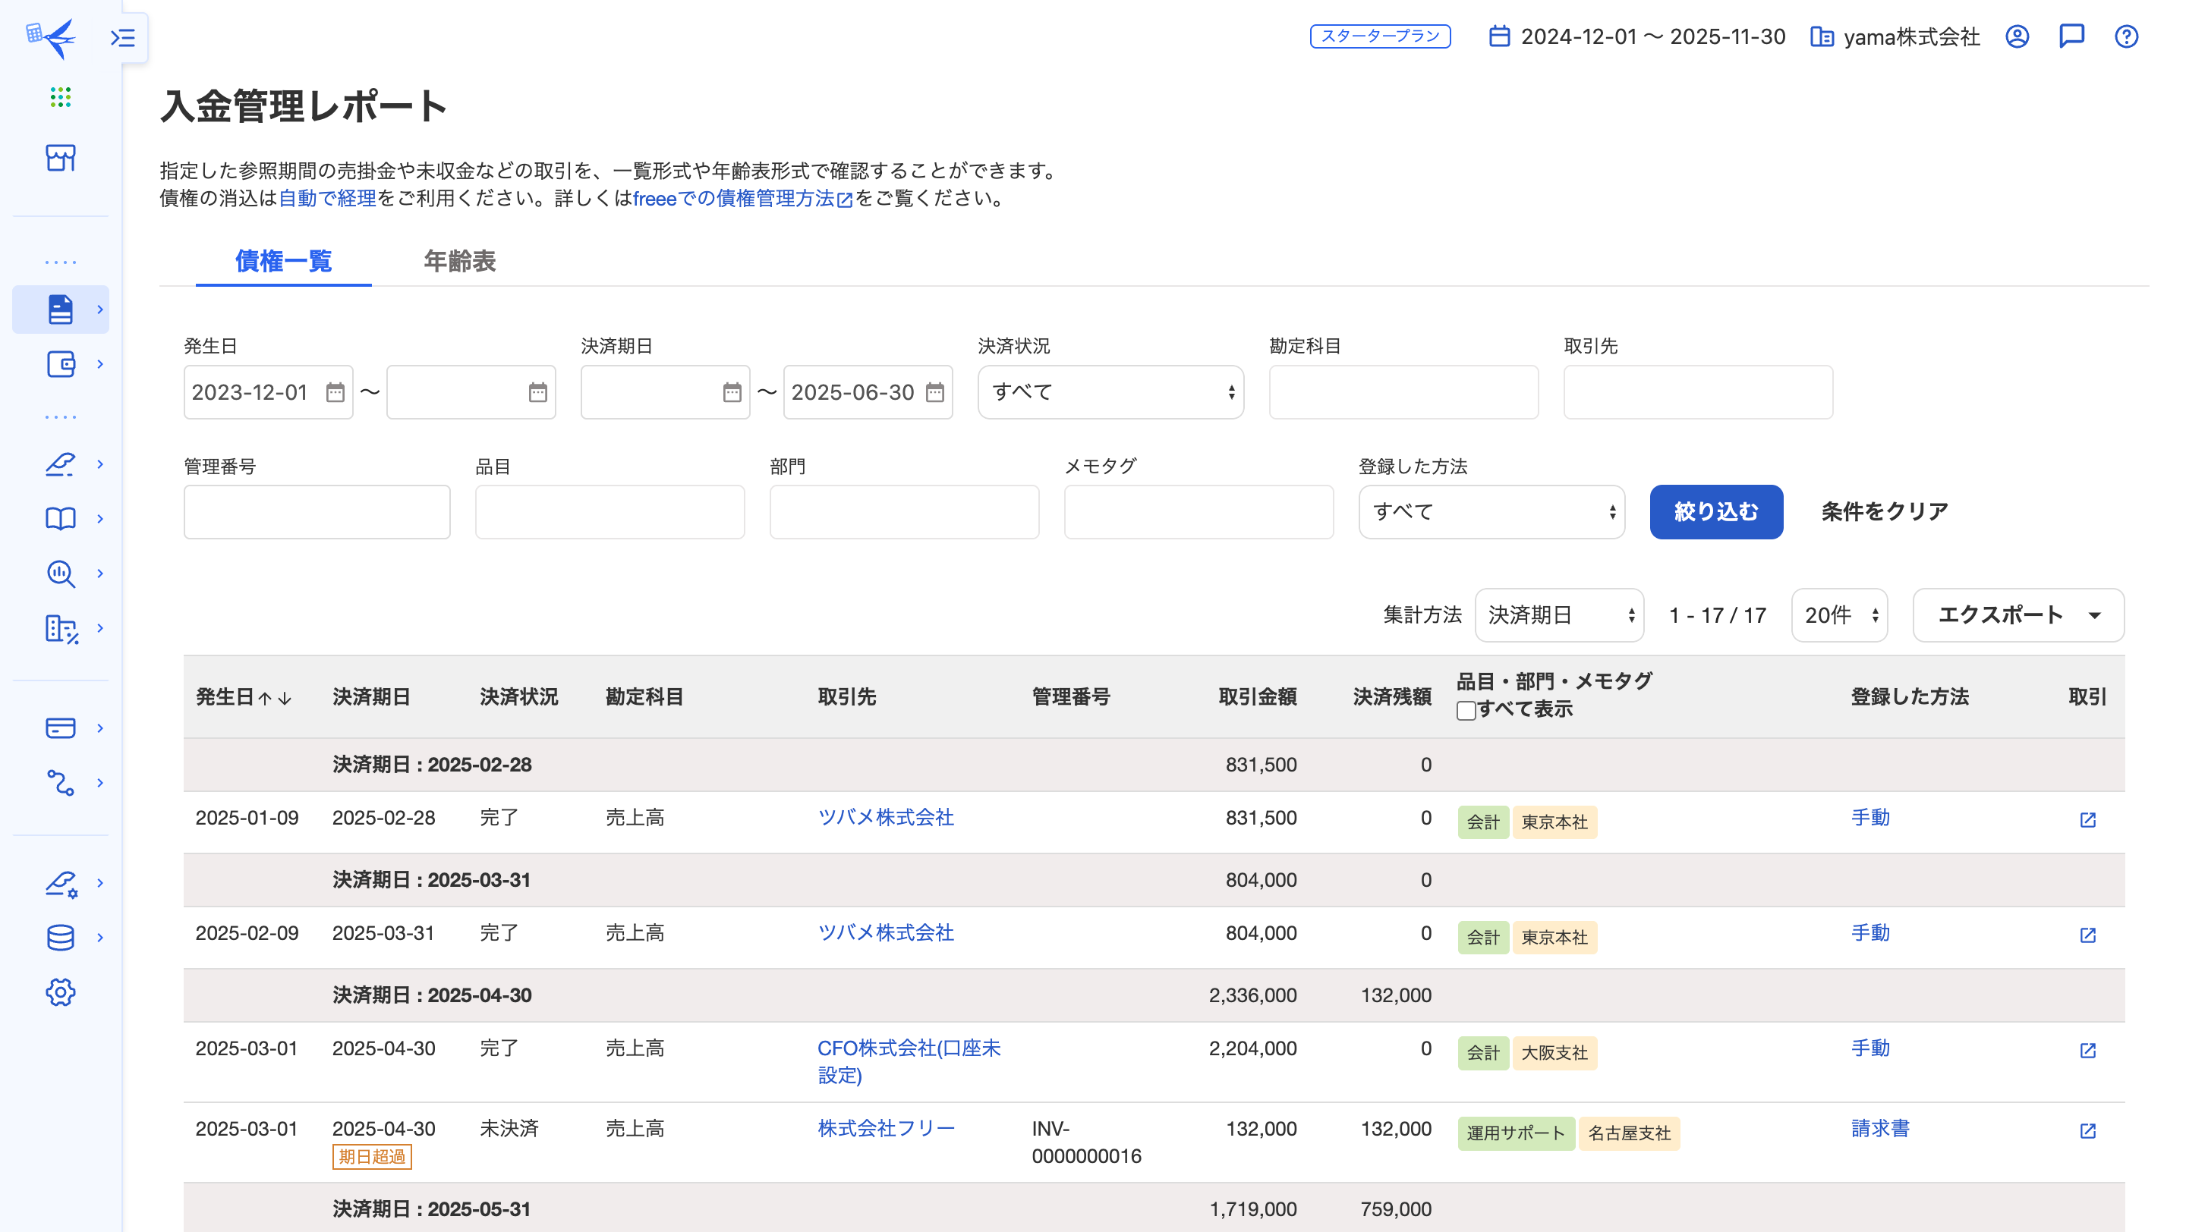Click the store icon in sidebar

click(60, 158)
